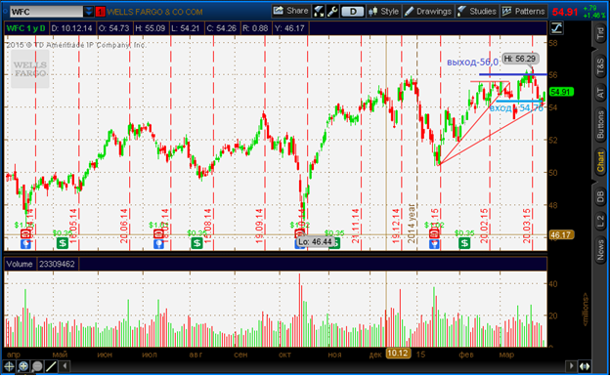This screenshot has width=610, height=377.
Task: Click the WFC symbol input field
Action: pyautogui.click(x=46, y=12)
